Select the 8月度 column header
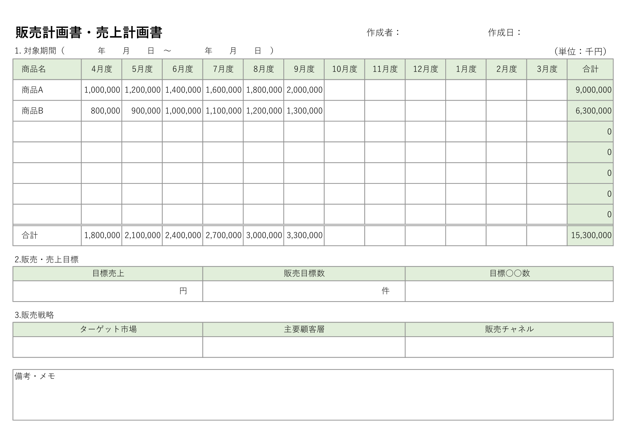 [x=264, y=69]
